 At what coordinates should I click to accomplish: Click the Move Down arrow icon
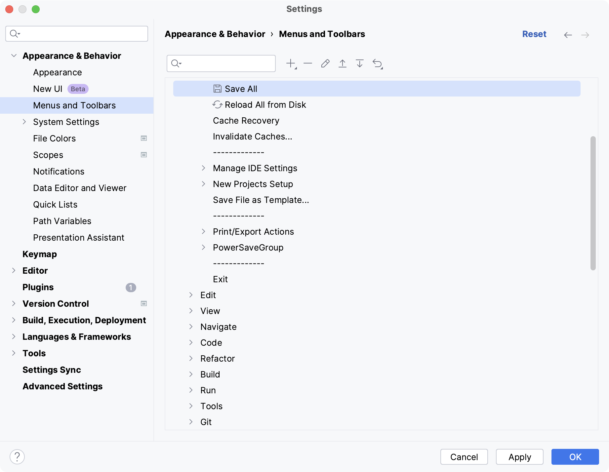[360, 63]
